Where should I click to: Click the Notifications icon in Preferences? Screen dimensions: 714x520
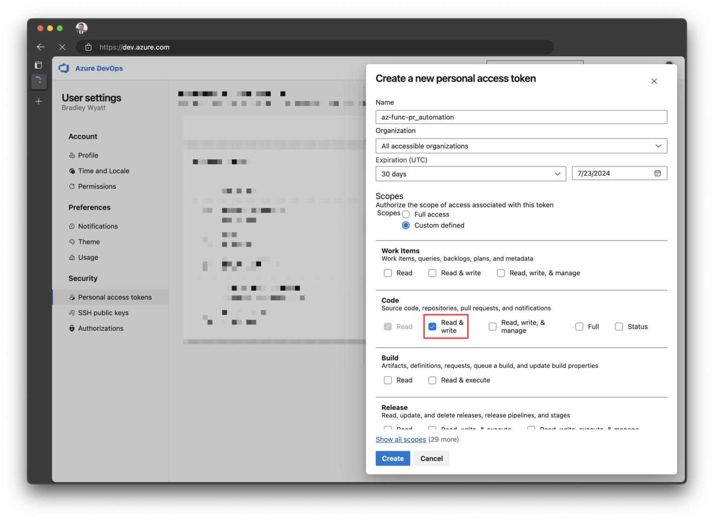point(72,226)
